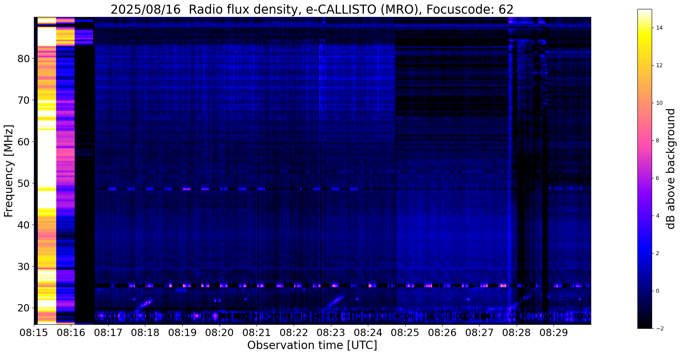Click the drifting burst streak near 08:18
The width and height of the screenshot is (681, 355).
click(x=144, y=305)
